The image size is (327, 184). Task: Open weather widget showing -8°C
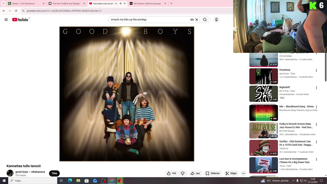point(274,181)
